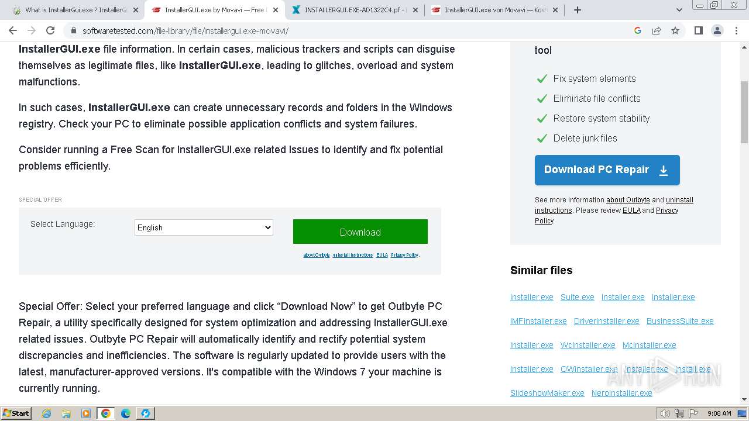Image resolution: width=749 pixels, height=421 pixels.
Task: Close the 'InstallerGUI.exe by Movavi — Free' tab
Action: coord(276,10)
